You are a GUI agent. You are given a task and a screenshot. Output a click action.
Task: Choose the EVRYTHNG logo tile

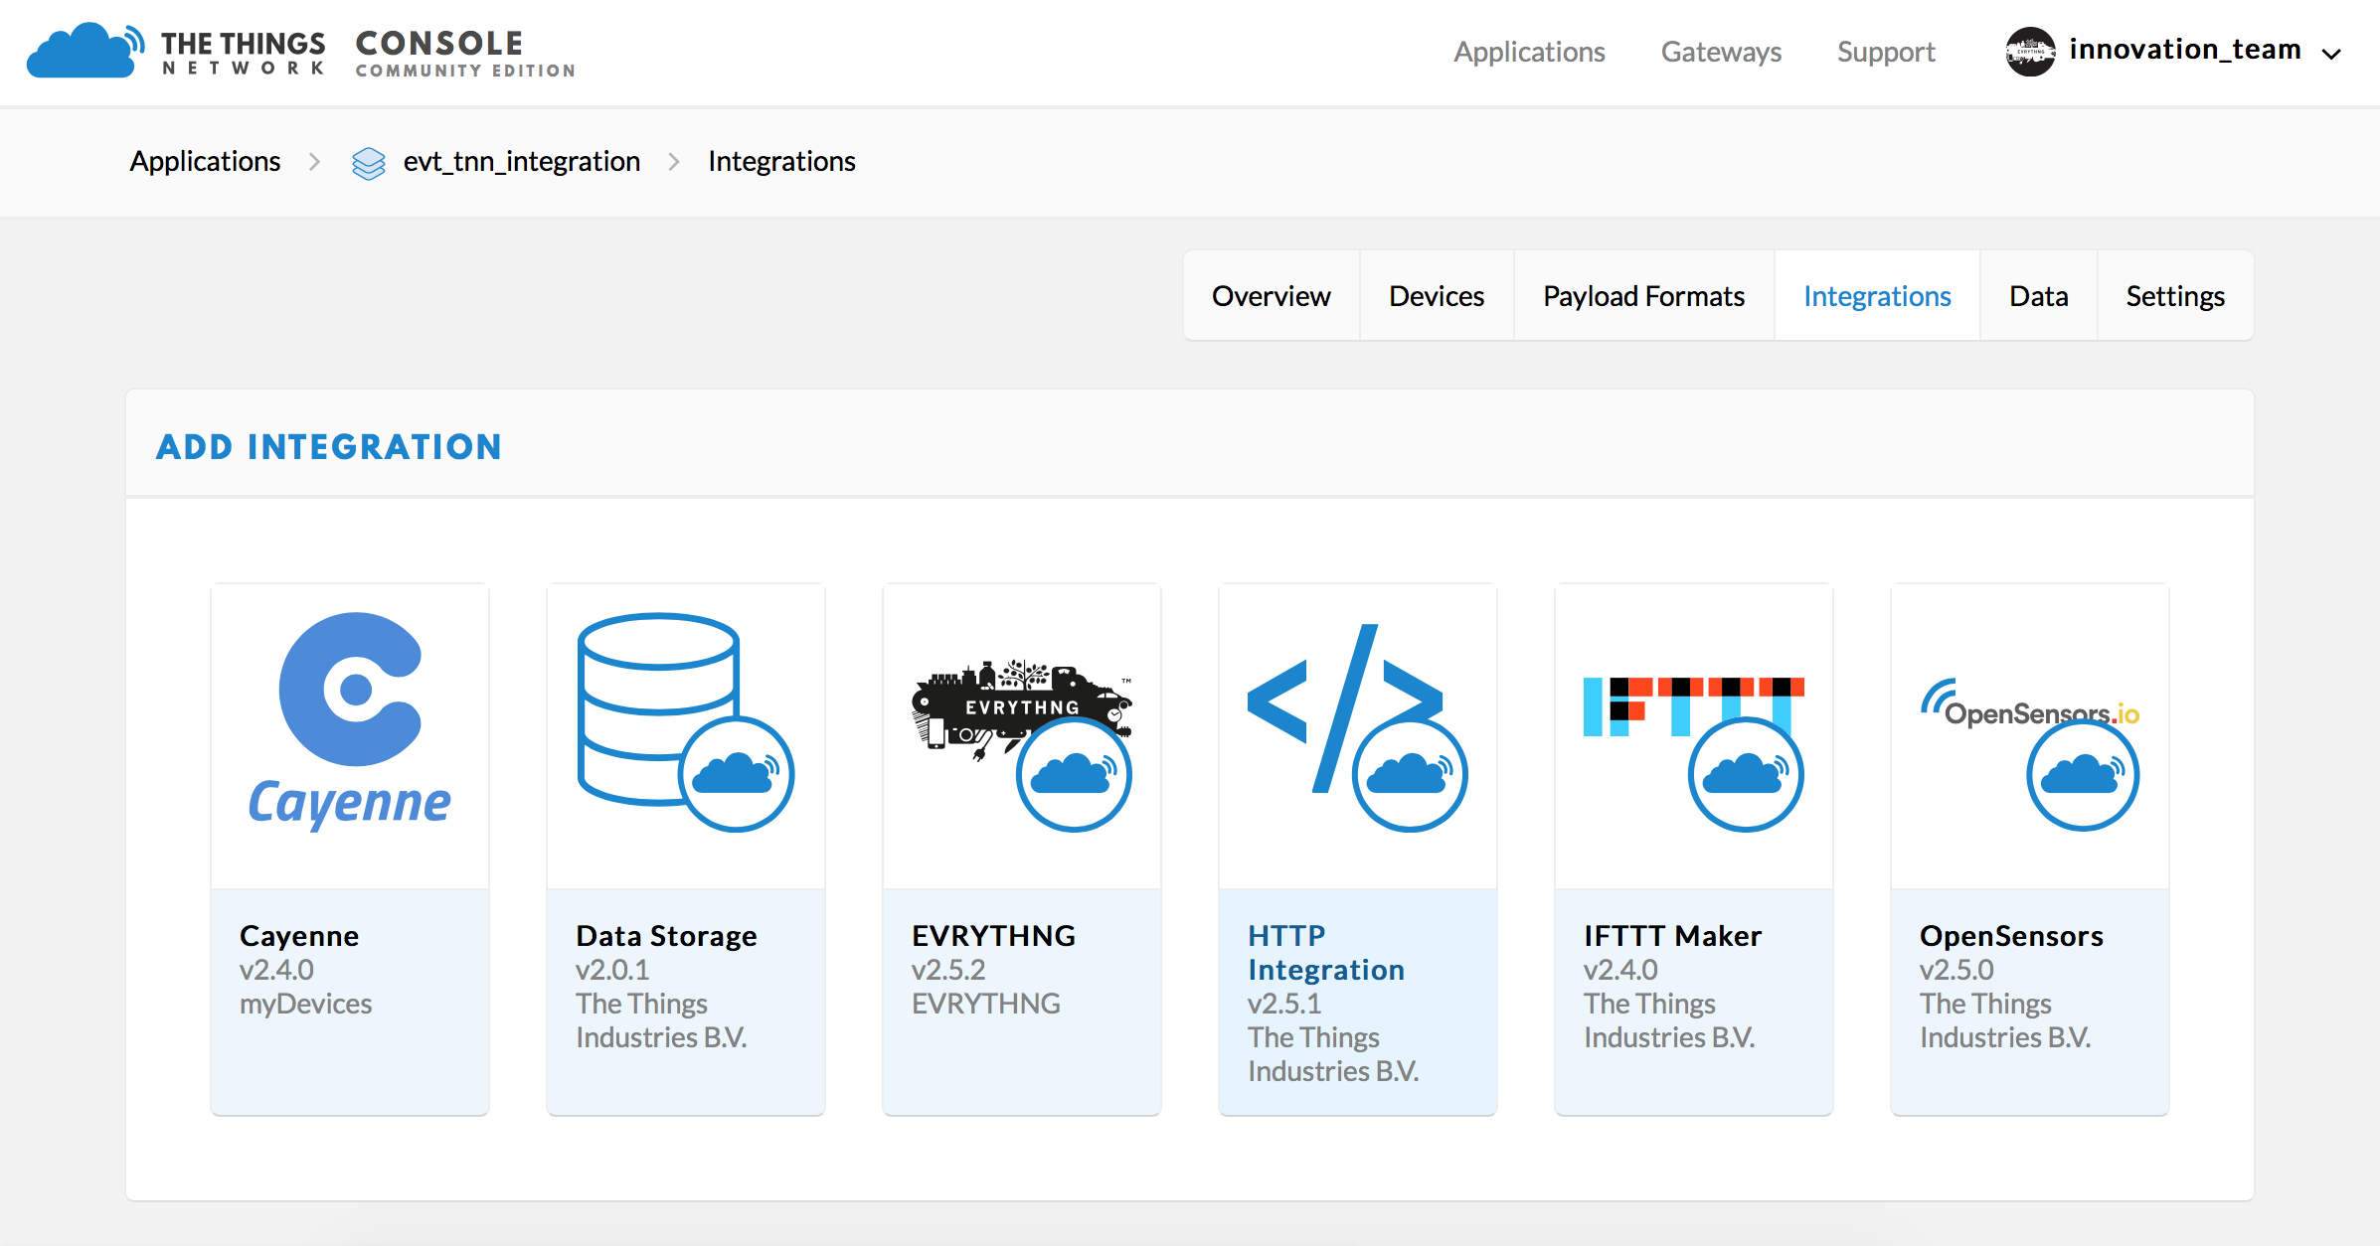click(1022, 745)
